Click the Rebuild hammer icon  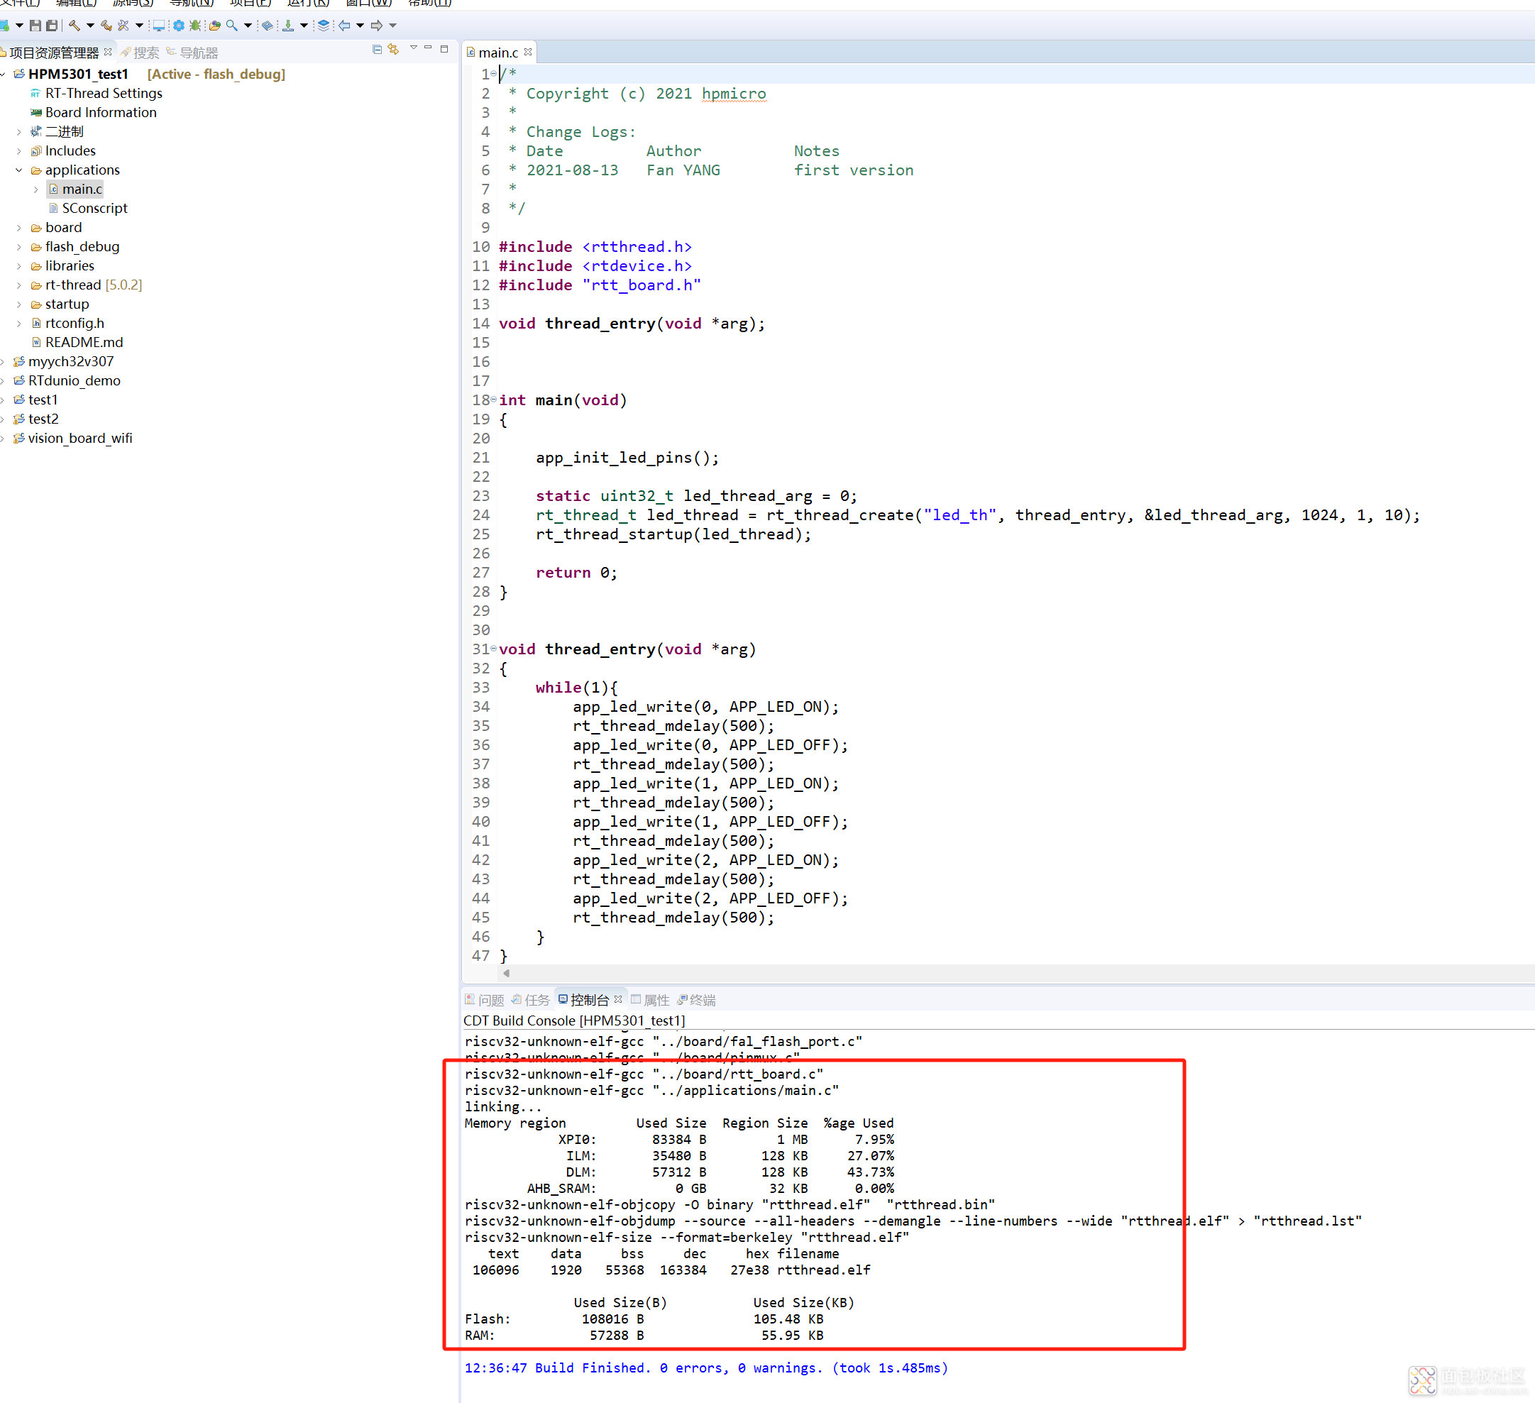pos(106,26)
